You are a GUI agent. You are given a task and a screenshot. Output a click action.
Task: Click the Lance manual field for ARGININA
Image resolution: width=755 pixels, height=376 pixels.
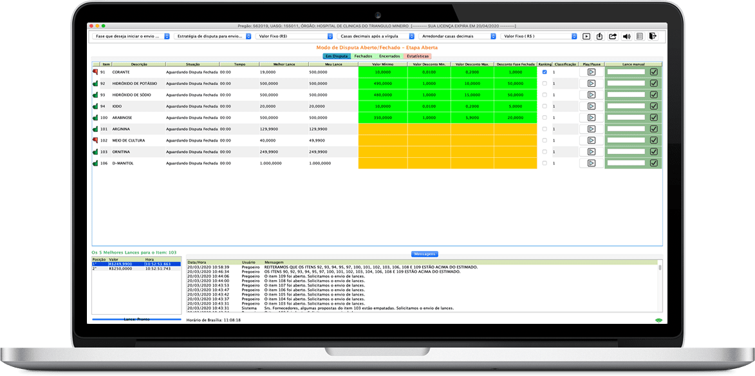626,129
